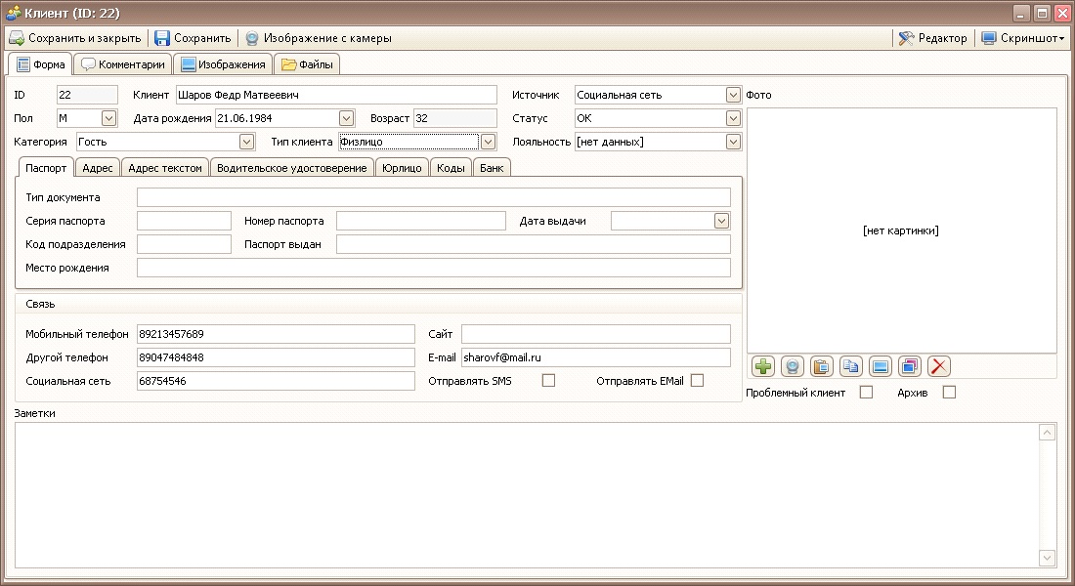Open the Банк sub-tab
The width and height of the screenshot is (1075, 586).
[x=492, y=168]
